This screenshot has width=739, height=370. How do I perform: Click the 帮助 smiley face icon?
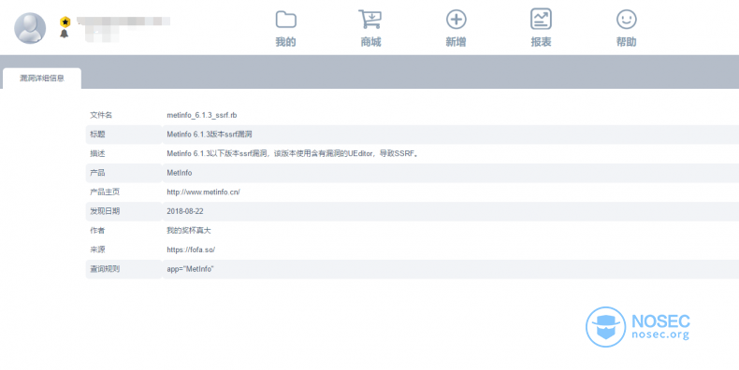coord(627,20)
